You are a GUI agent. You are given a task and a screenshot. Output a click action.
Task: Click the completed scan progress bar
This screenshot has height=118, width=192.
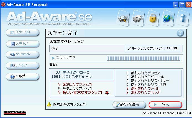[x=144, y=58]
